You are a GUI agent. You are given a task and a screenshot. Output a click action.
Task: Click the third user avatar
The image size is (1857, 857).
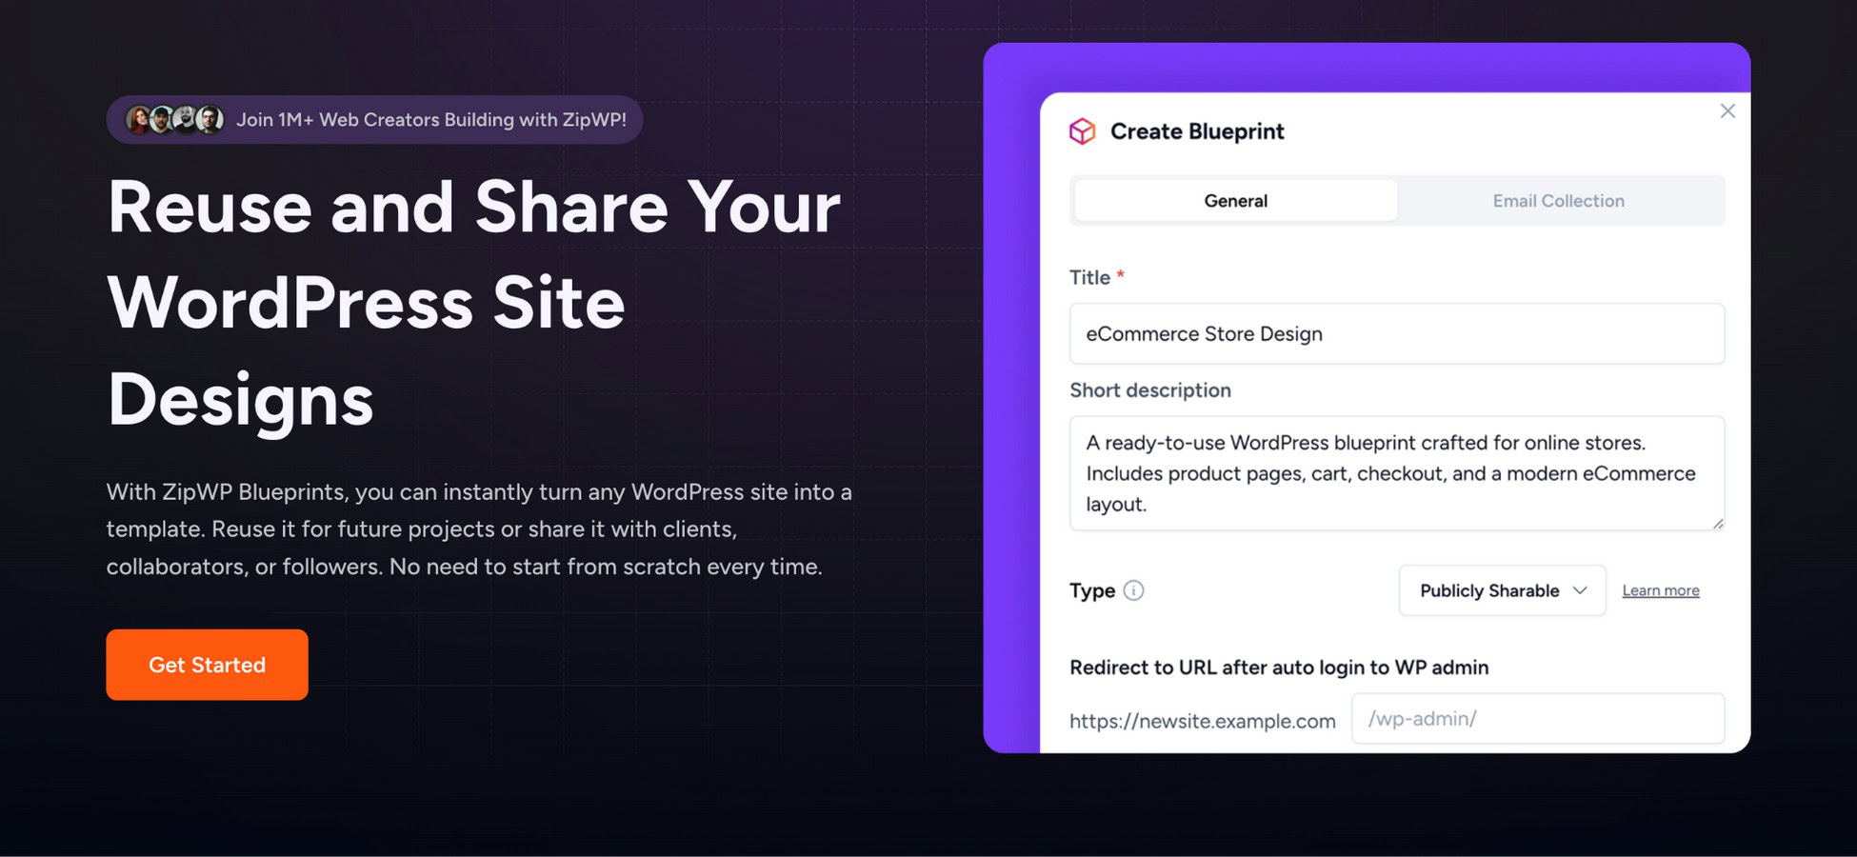[186, 119]
